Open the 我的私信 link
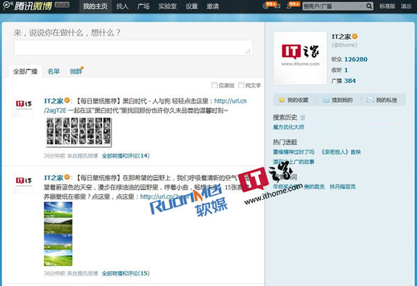 point(386,100)
